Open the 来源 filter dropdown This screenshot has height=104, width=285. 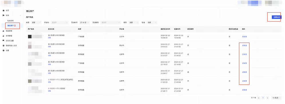click(36, 23)
